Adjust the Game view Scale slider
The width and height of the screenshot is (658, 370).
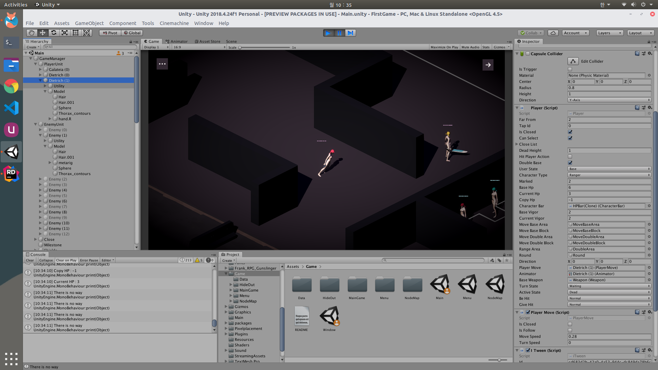point(240,48)
